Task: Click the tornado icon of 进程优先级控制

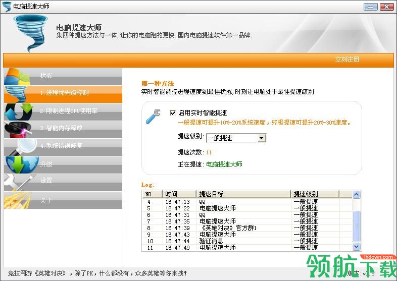Action: tap(16, 94)
